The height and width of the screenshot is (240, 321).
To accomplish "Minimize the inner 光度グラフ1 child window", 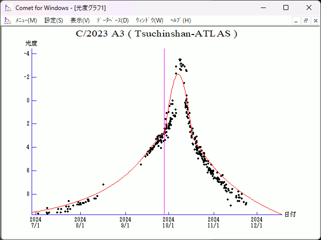I will pyautogui.click(x=296, y=20).
